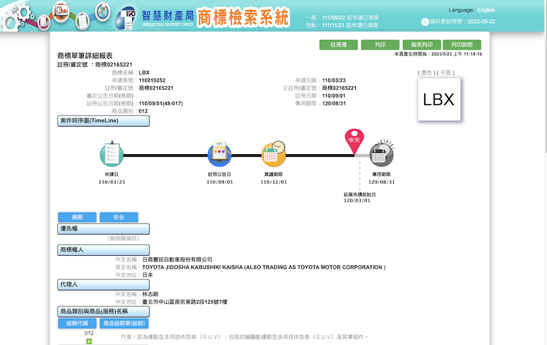Image resolution: width=547 pixels, height=345 pixels.
Task: Click the agent name 林志剛
Action: point(150,294)
